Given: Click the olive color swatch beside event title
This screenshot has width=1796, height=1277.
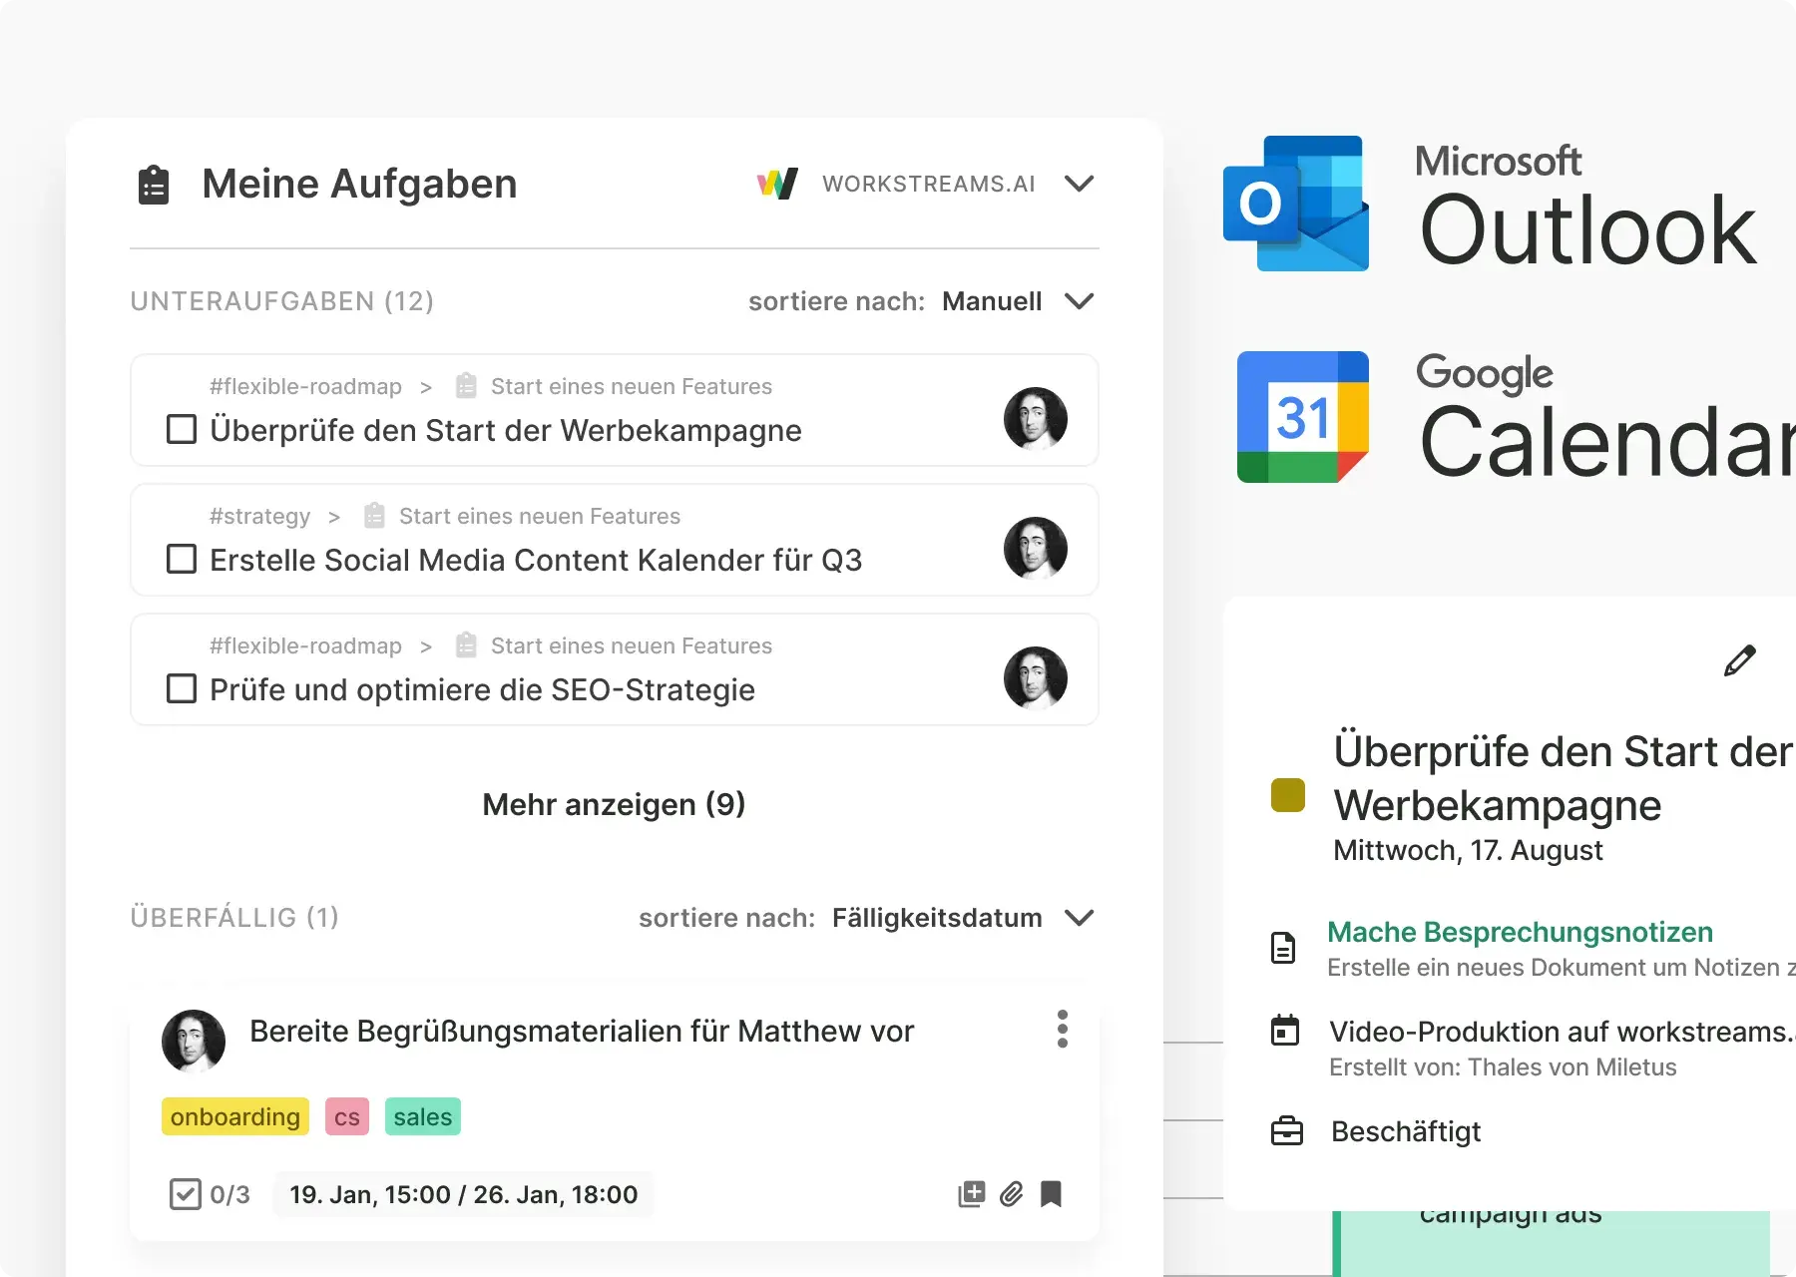Looking at the screenshot, I should (x=1287, y=795).
